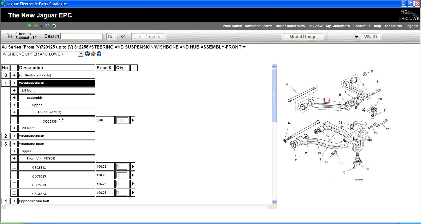This screenshot has width=421, height=224.
Task: Click the red-boxed callout 1 in diagram
Action: click(327, 100)
